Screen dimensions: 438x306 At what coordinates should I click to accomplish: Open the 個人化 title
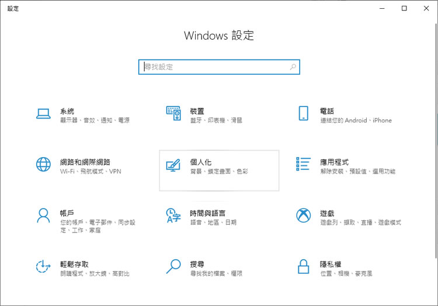pos(200,162)
